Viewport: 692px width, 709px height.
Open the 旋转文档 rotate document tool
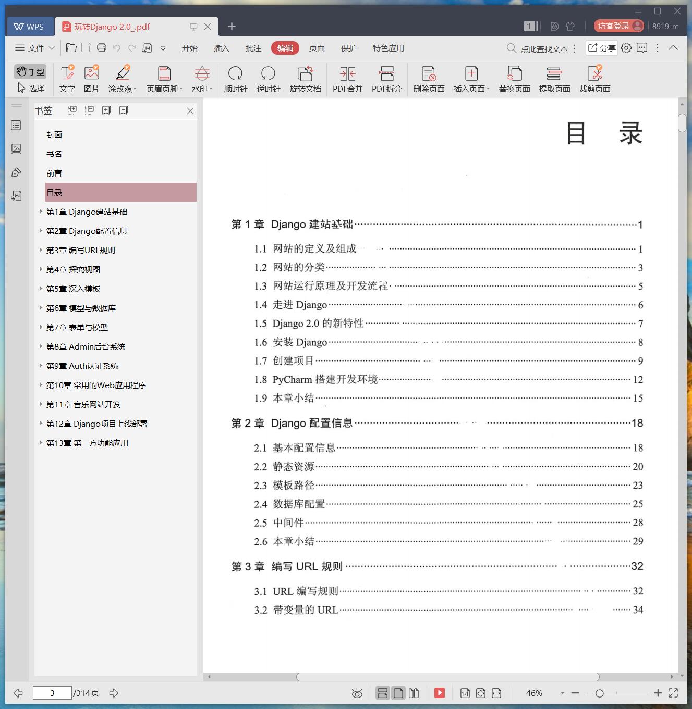pyautogui.click(x=306, y=79)
